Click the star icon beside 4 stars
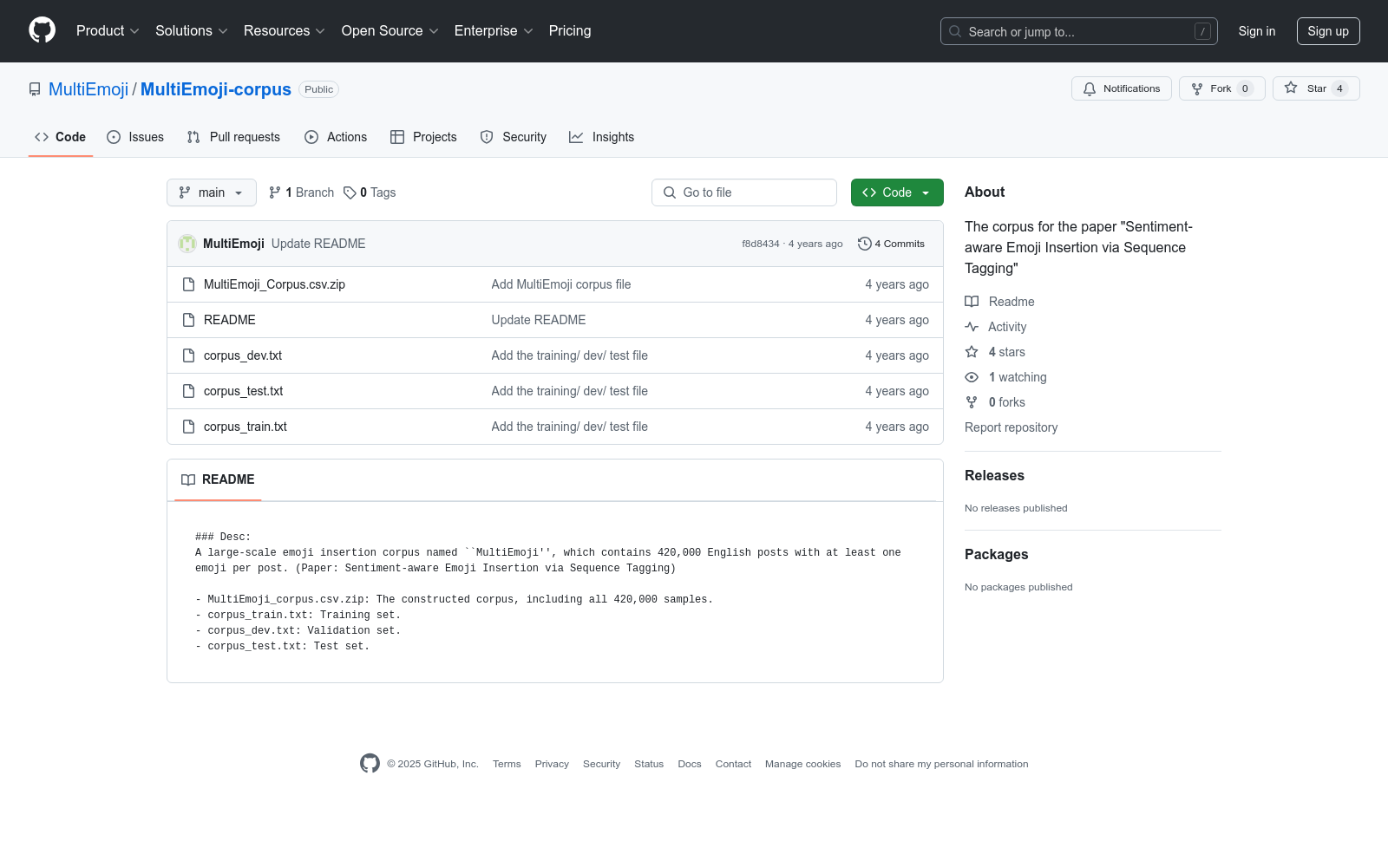This screenshot has height=867, width=1388. pyautogui.click(x=972, y=352)
